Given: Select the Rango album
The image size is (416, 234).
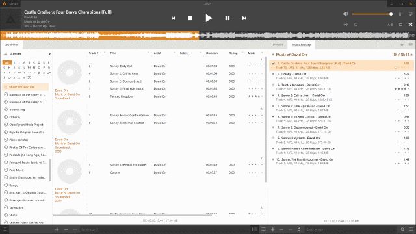Looking at the screenshot, I should [25, 185].
